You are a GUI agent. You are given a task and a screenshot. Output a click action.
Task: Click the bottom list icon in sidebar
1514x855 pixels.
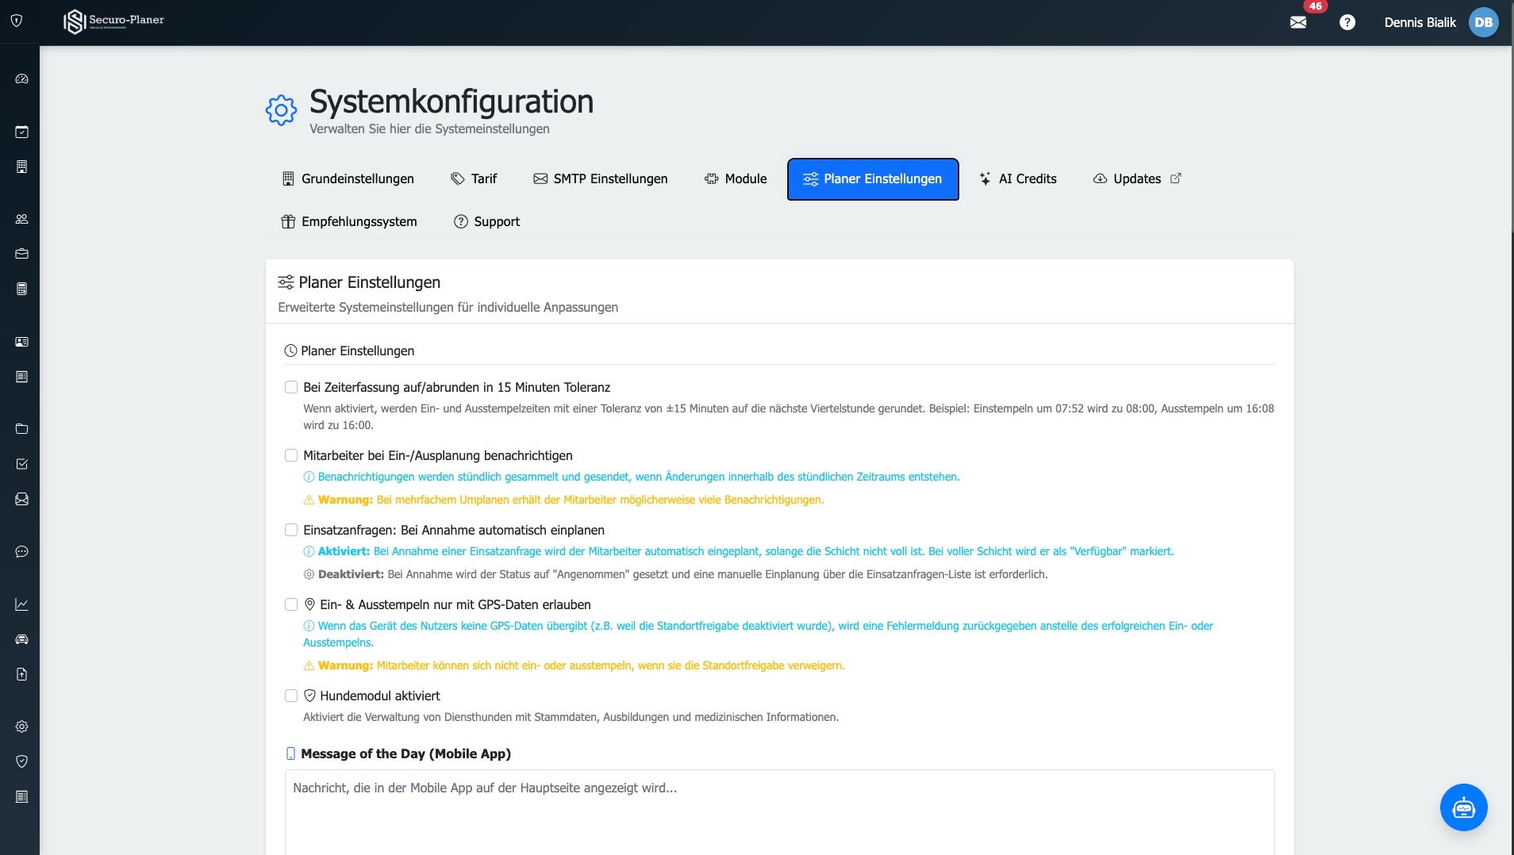(21, 796)
